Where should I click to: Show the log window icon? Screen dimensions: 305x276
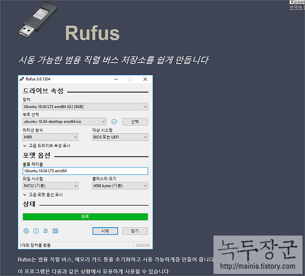(56, 231)
